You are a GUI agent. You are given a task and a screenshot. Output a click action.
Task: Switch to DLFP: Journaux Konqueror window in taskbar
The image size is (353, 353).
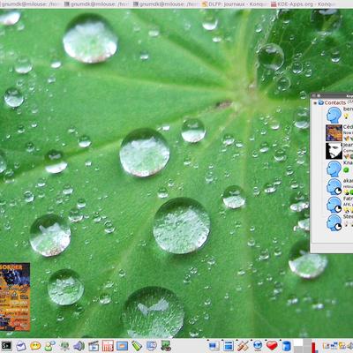point(235,4)
